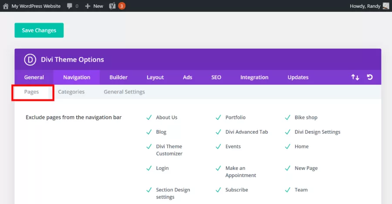Toggle the Divi Advanced Tab checkmark
The image size is (392, 204).
coord(218,132)
